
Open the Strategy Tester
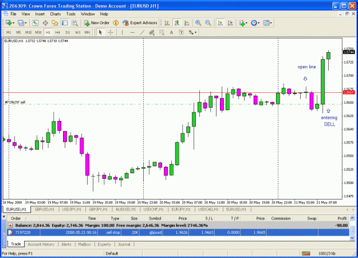[x=74, y=23]
